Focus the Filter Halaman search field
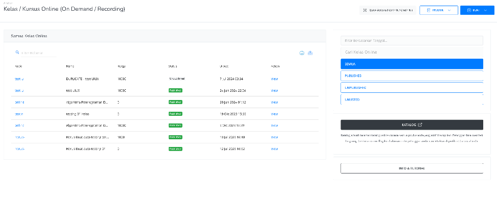 [38, 53]
